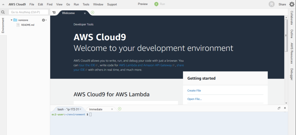Open the Find menu
Screen dimensions: 296x135
[50, 4]
